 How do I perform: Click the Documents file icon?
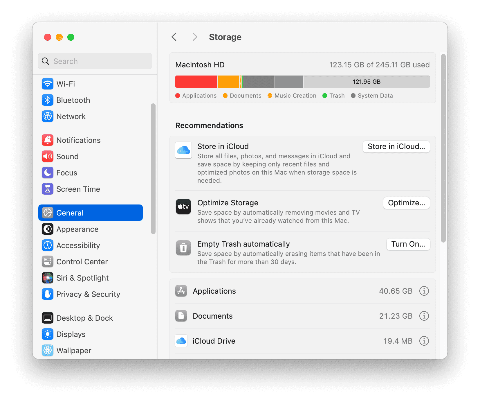coord(181,316)
